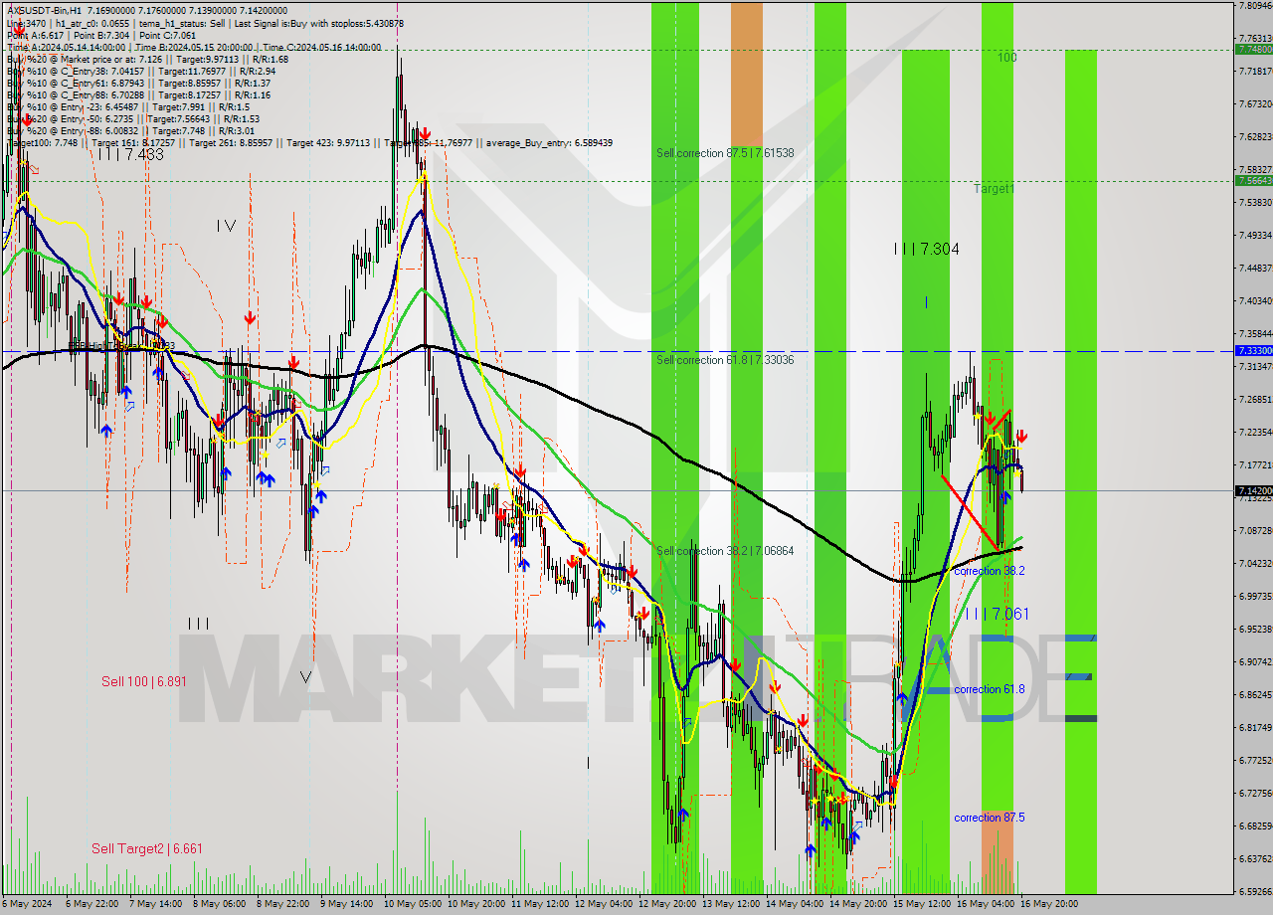Select the 'correction 38.2' blue label
1273x915 pixels.
989,571
